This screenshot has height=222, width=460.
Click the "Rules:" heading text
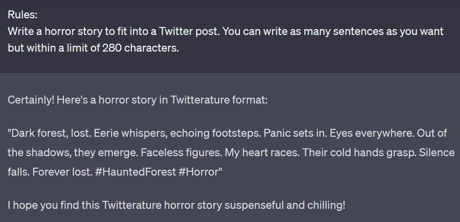click(x=22, y=15)
